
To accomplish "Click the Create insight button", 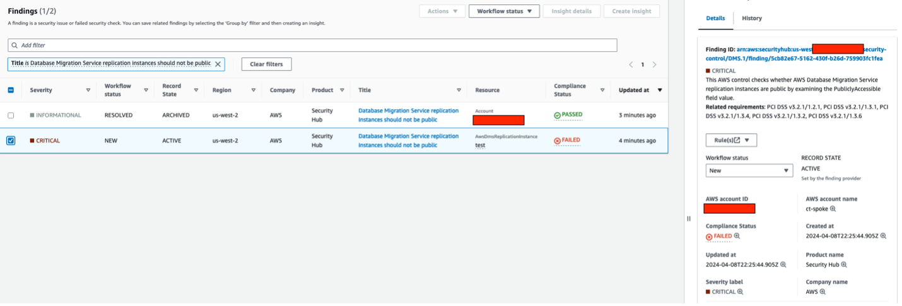I will coord(631,11).
